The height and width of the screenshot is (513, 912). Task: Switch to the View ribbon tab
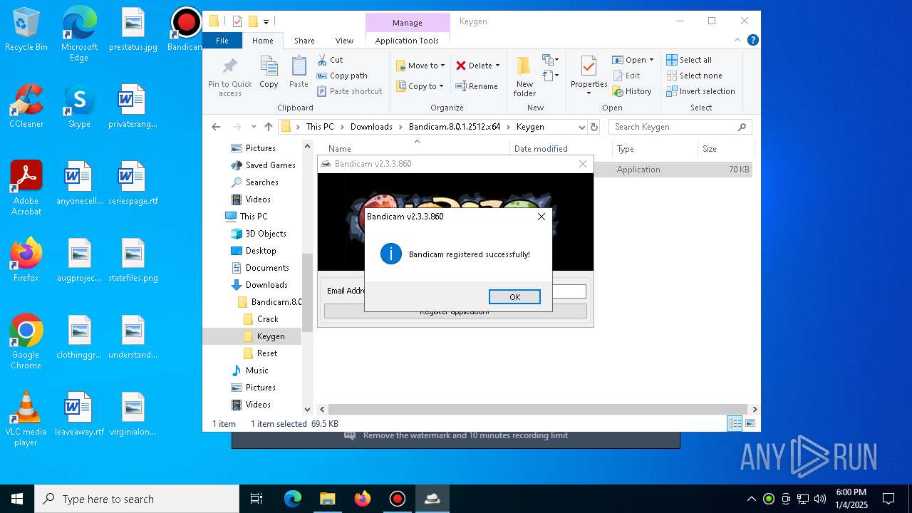pos(344,41)
